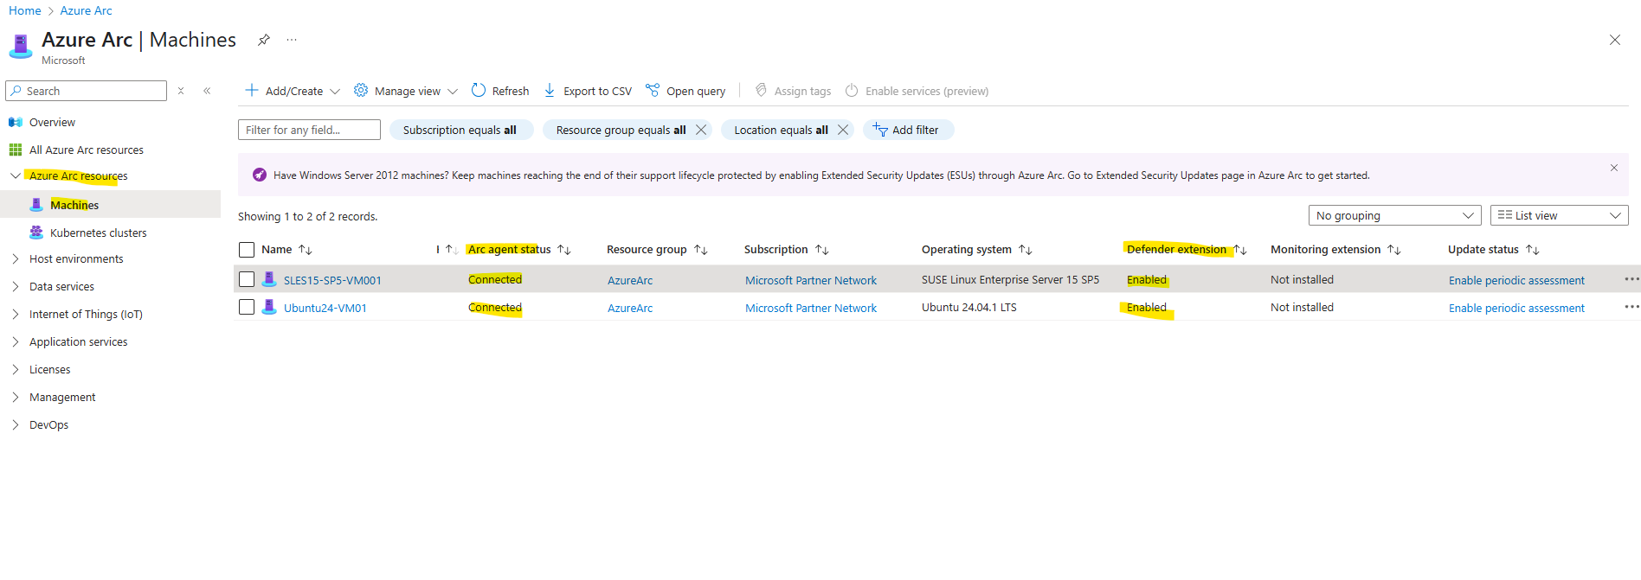Expand Internet of Things (IoT) section
This screenshot has height=580, width=1641.
pos(16,314)
